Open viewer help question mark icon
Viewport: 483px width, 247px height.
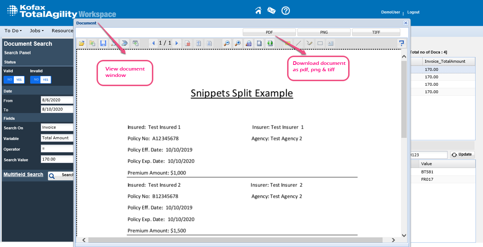click(401, 43)
